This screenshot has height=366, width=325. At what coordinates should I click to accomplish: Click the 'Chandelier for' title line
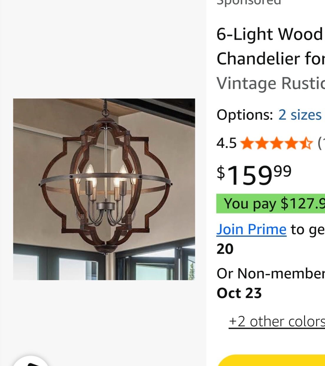(270, 59)
